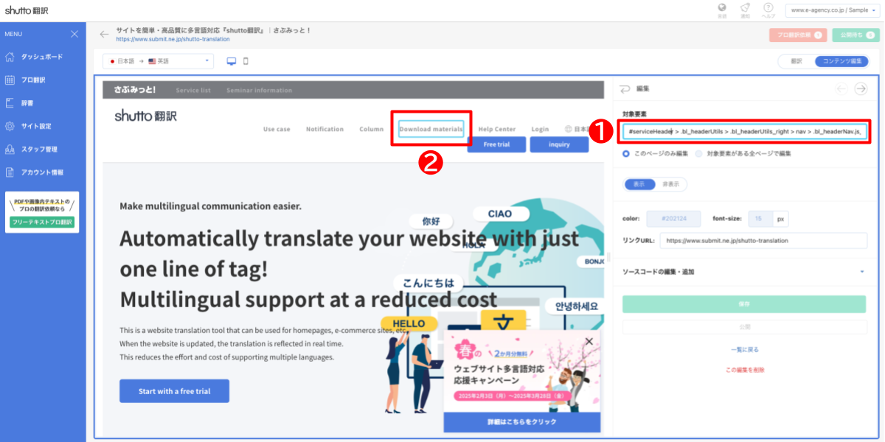Image resolution: width=885 pixels, height=442 pixels.
Task: Click the dashboard house icon
Action: [10, 57]
